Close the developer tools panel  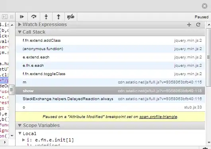[x=205, y=6]
